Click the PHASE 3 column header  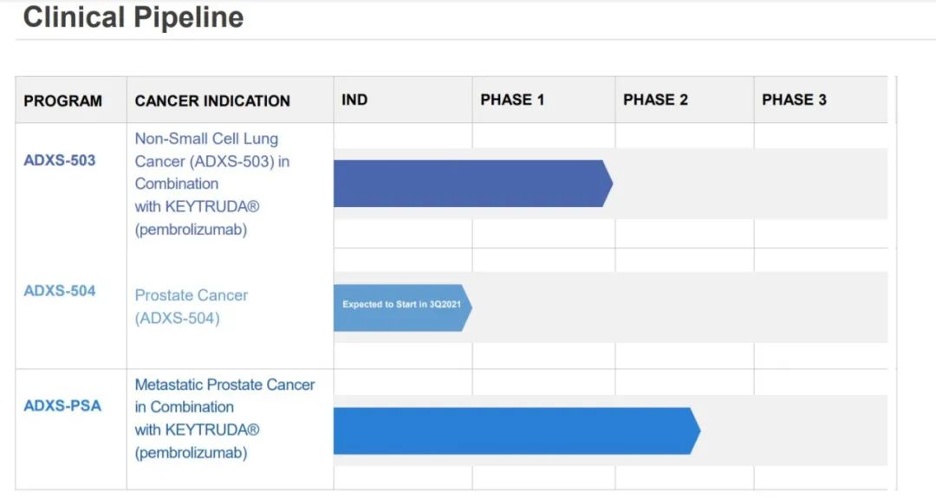[x=794, y=100]
